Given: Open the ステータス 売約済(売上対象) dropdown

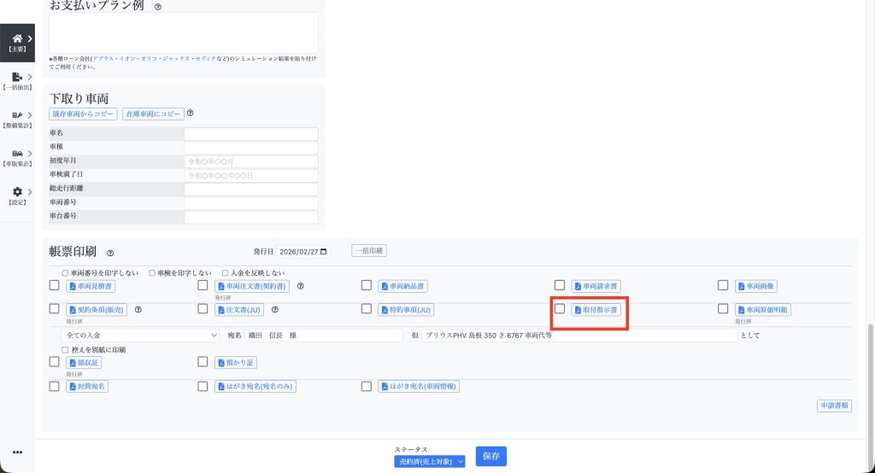Looking at the screenshot, I should [431, 461].
